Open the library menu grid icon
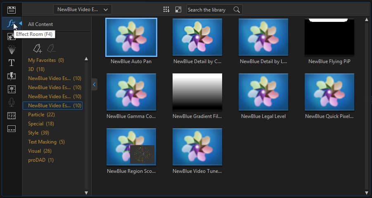372x198 pixels. tap(166, 10)
